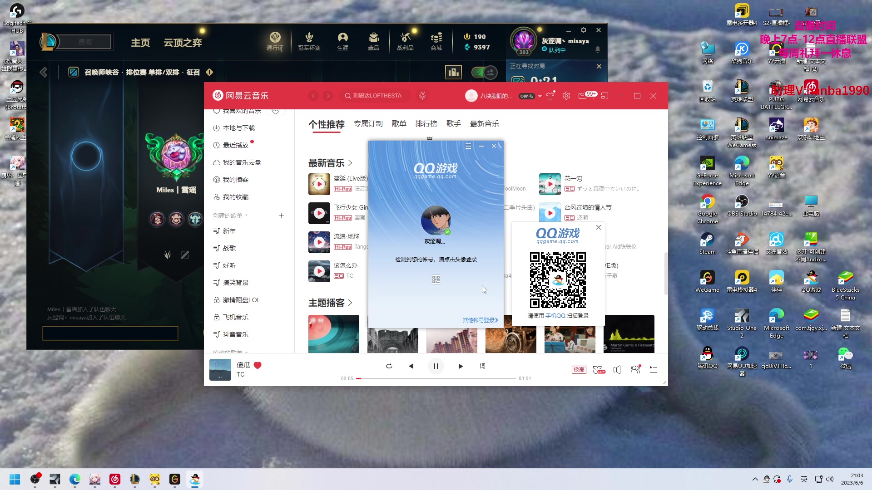Open the skin theme shirt icon

(x=550, y=96)
